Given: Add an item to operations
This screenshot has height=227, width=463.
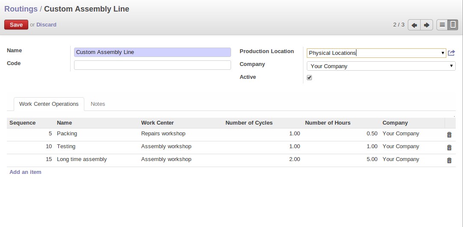Looking at the screenshot, I should tap(25, 172).
